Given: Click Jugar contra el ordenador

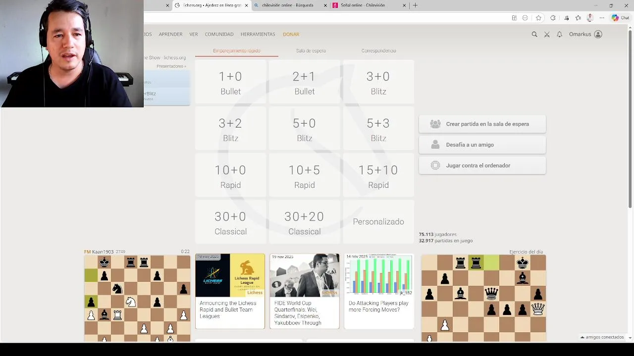Looking at the screenshot, I should tap(482, 166).
